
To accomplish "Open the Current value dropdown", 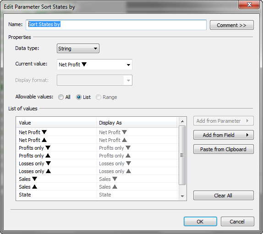I will [94, 65].
